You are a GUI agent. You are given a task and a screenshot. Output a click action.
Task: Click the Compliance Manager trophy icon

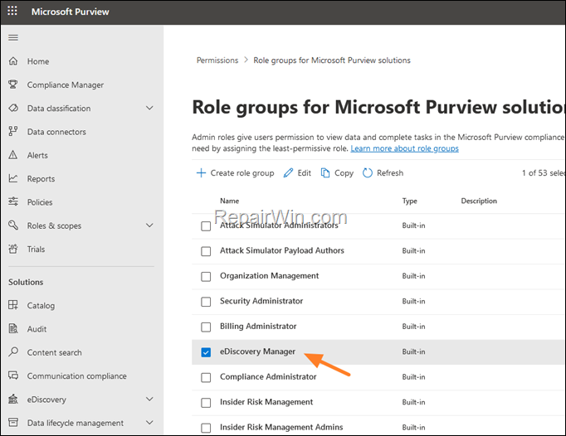click(x=13, y=85)
